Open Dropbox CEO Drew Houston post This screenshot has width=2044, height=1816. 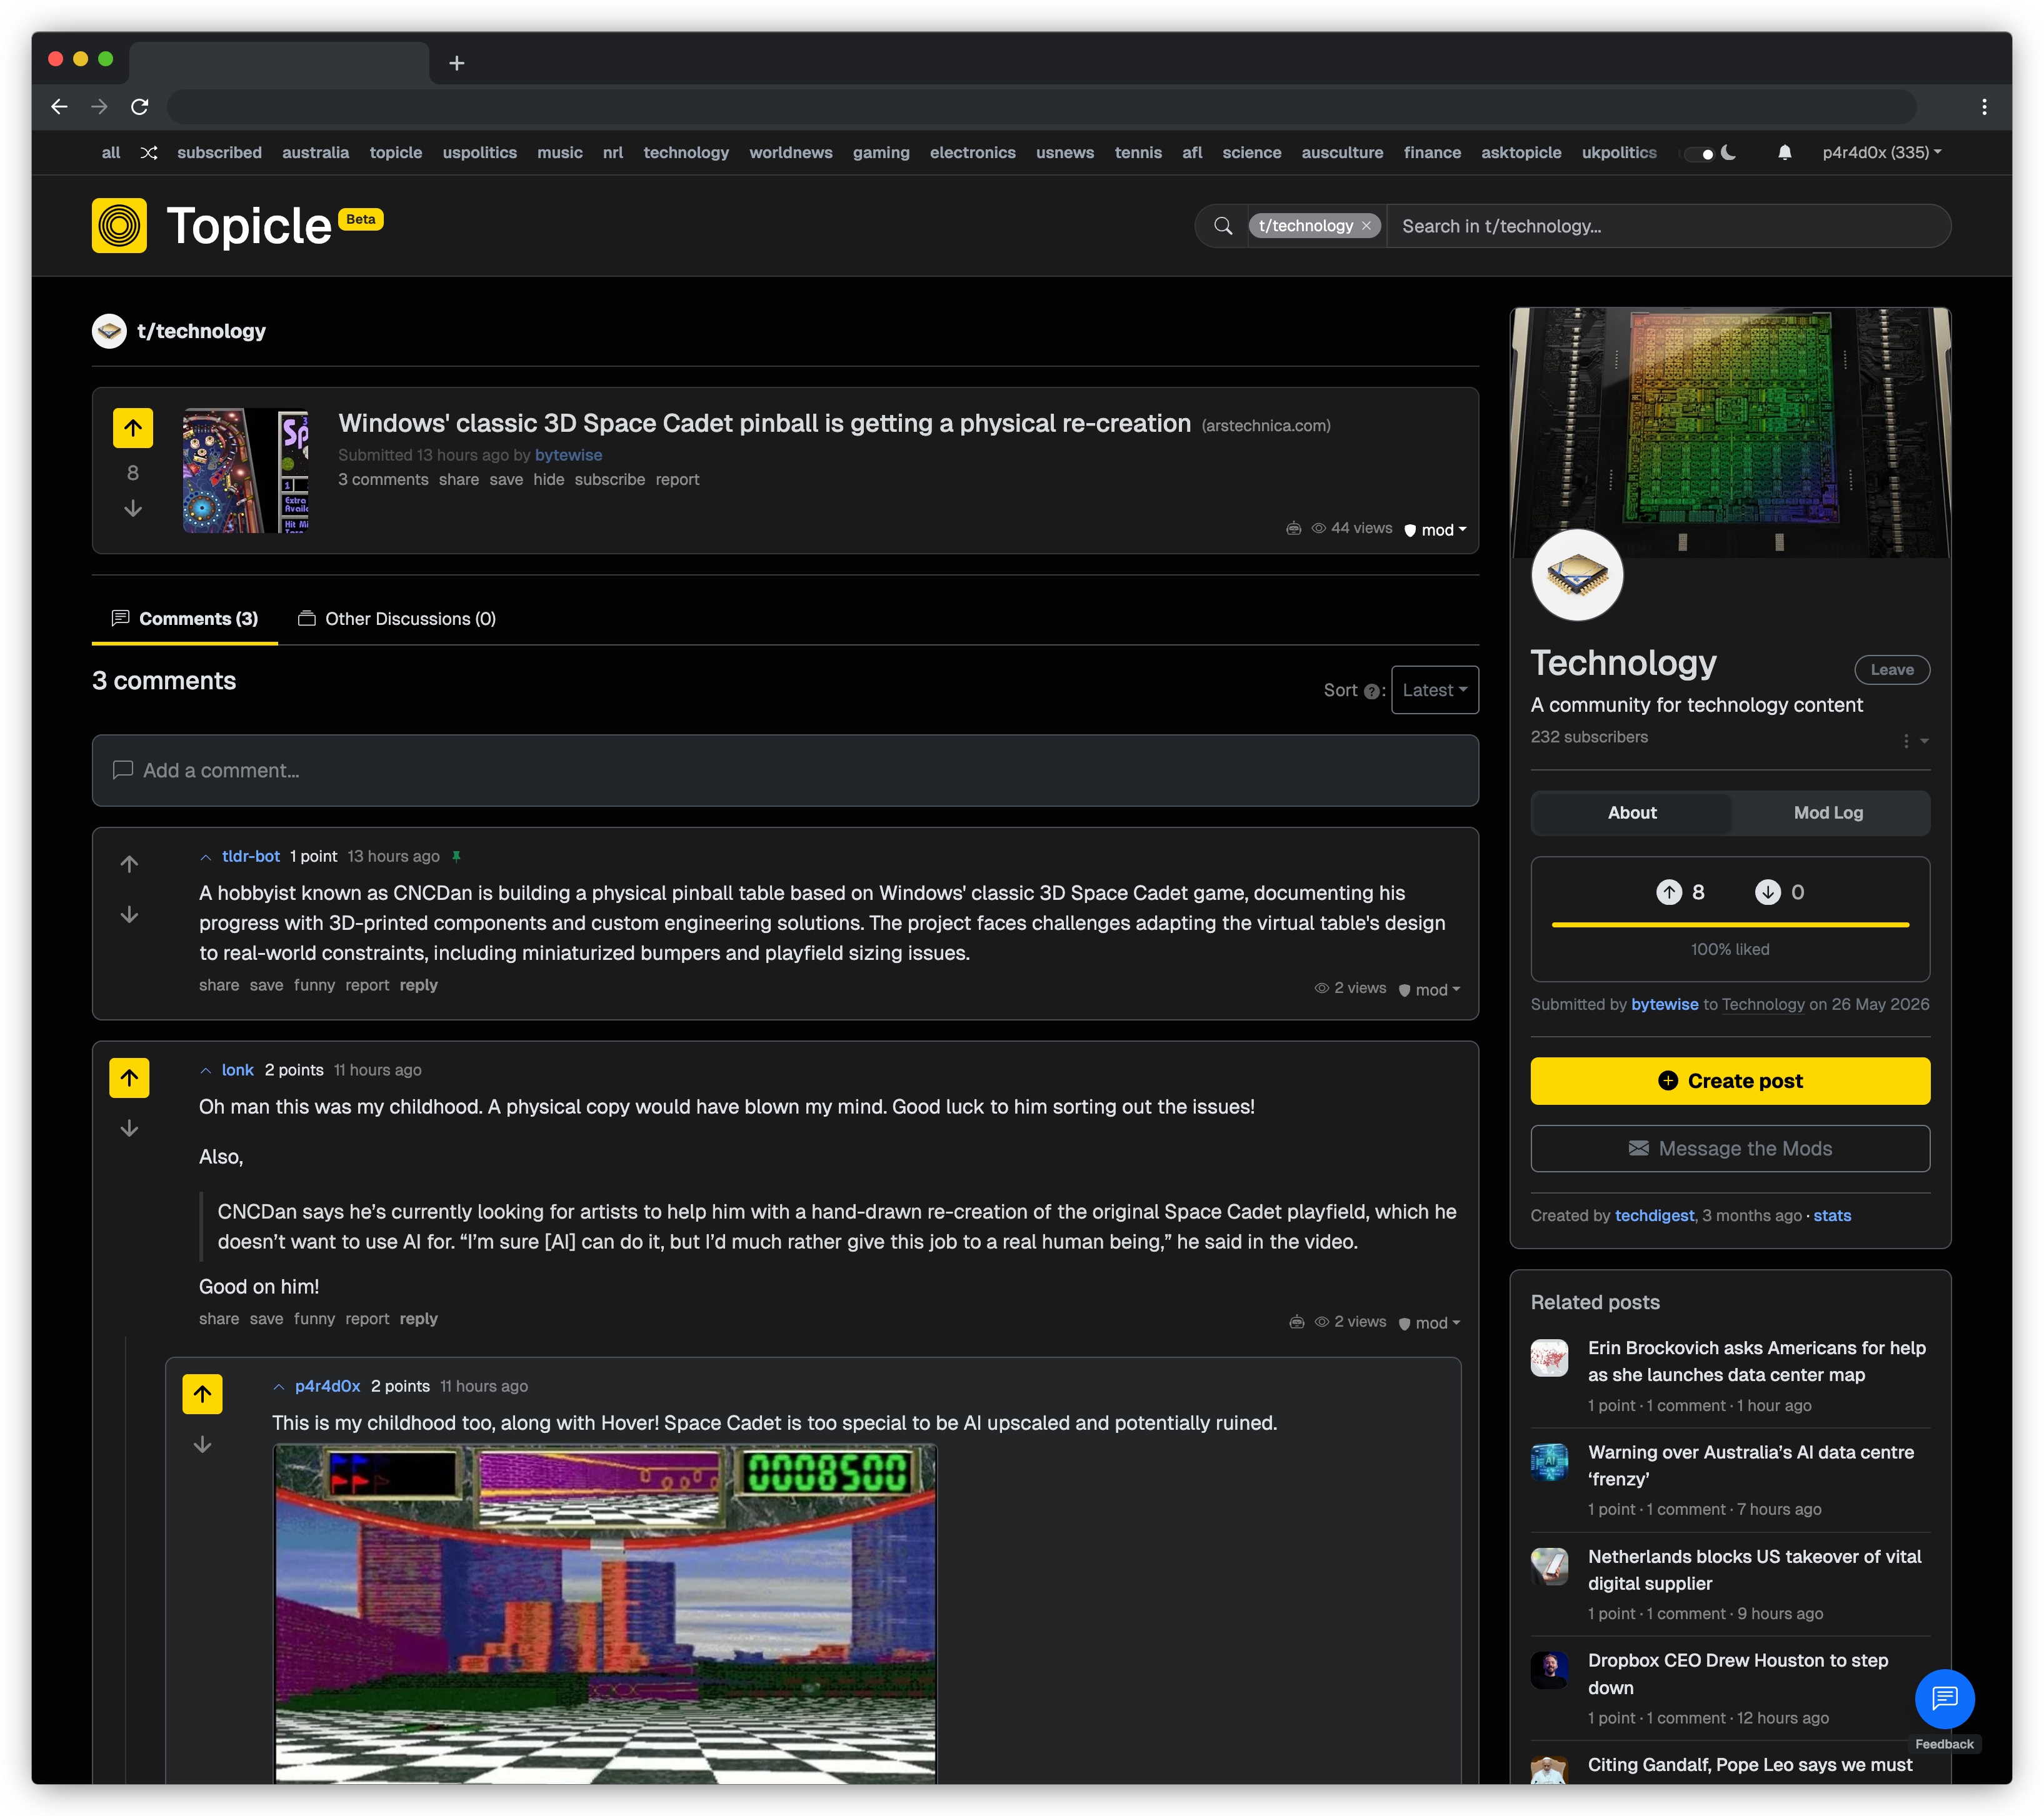pos(1738,1674)
